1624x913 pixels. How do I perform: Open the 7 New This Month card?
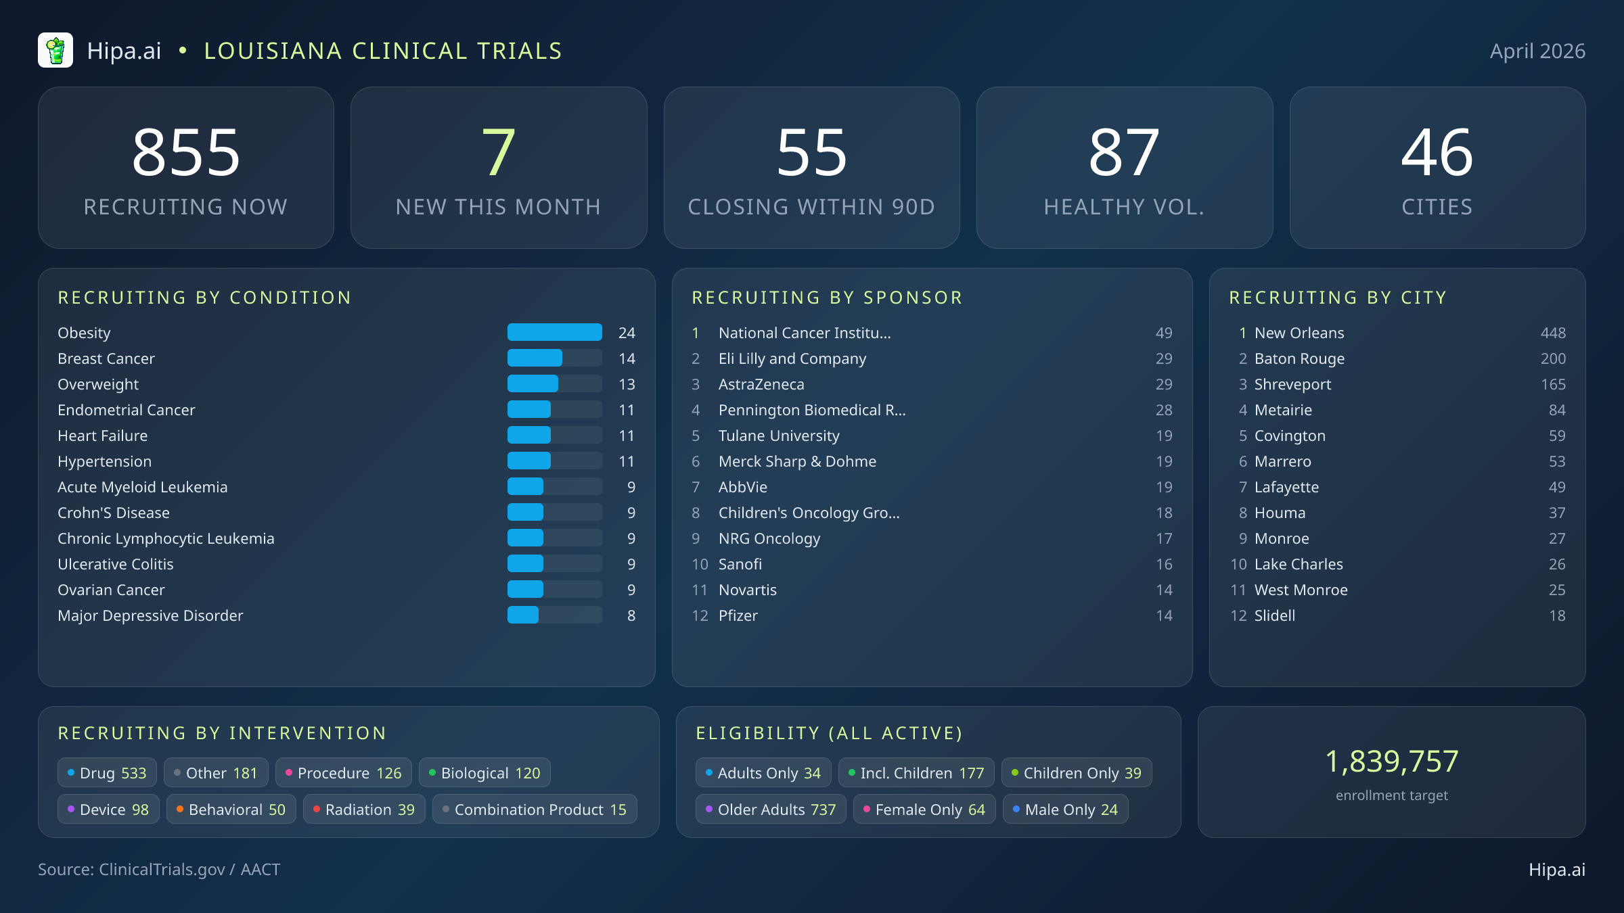pyautogui.click(x=499, y=168)
